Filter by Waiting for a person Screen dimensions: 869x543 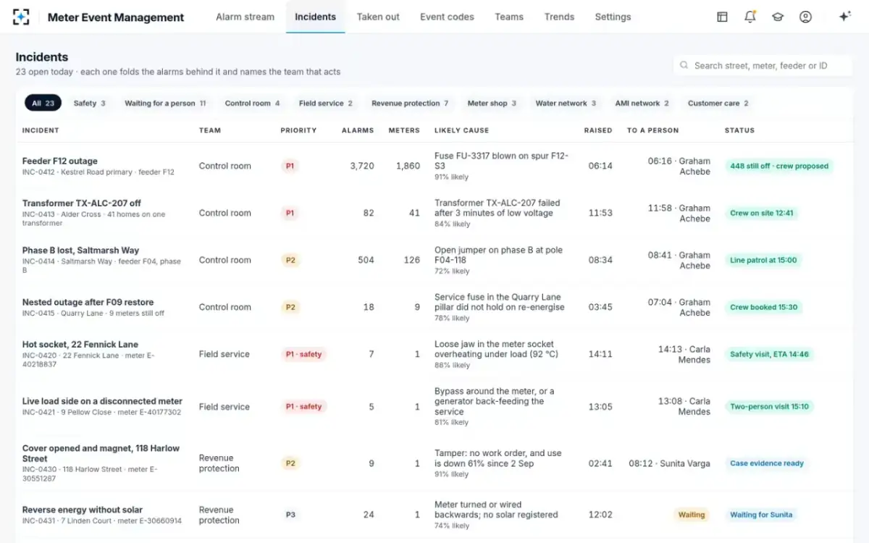[x=165, y=103]
